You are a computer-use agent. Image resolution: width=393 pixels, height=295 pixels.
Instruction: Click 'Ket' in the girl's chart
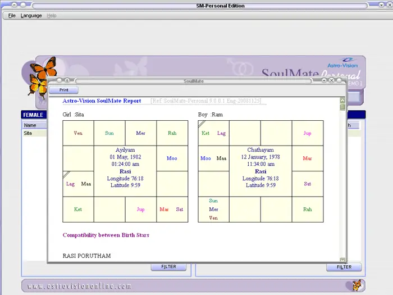78,210
